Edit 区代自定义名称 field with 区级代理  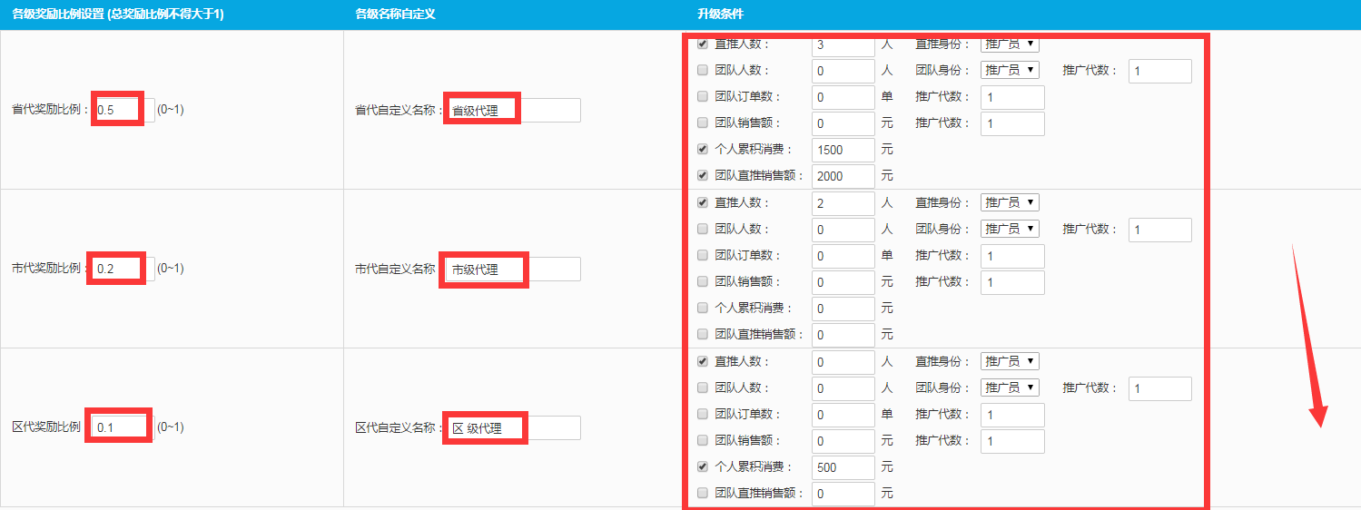[x=512, y=428]
